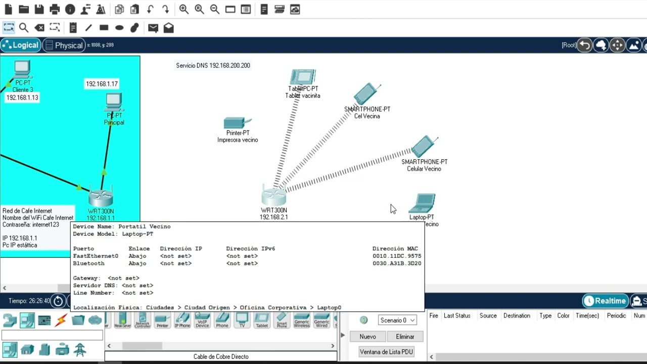Activate the Select tool
The image size is (647, 364).
[x=9, y=28]
